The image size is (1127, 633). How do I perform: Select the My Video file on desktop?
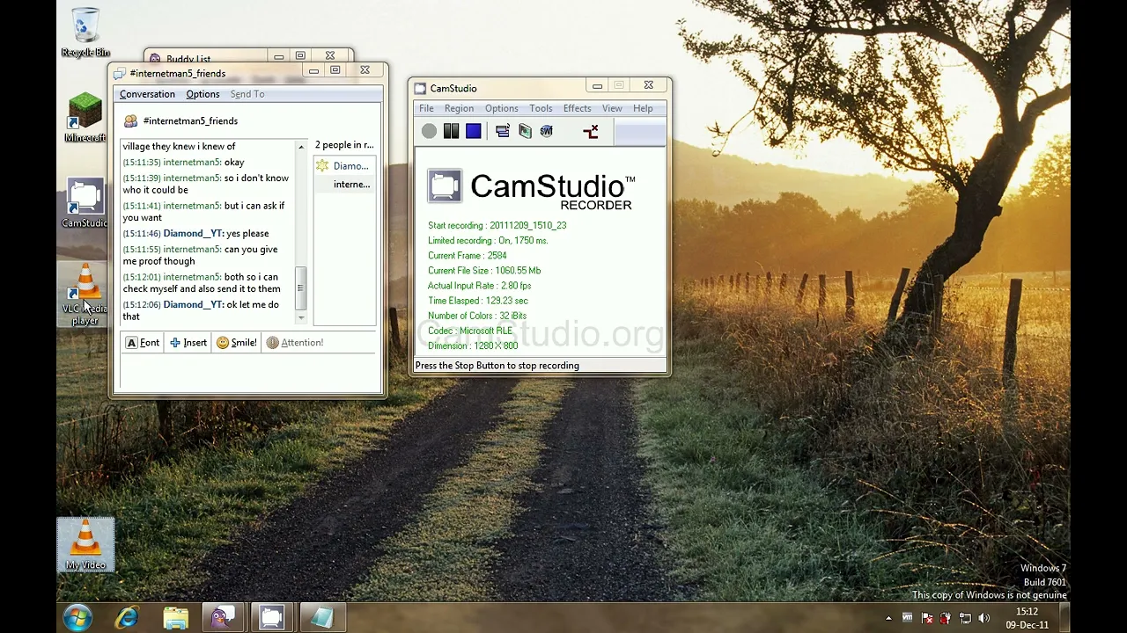(85, 544)
